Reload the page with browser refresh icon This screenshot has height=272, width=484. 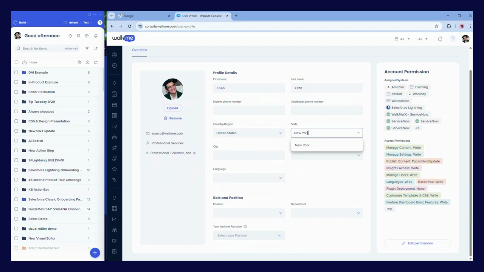click(x=129, y=26)
